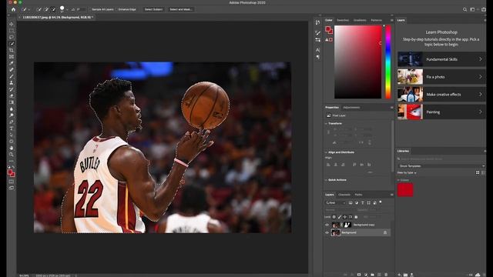This screenshot has height=277, width=493.
Task: Toggle lock transparent pixels
Action: point(334,217)
